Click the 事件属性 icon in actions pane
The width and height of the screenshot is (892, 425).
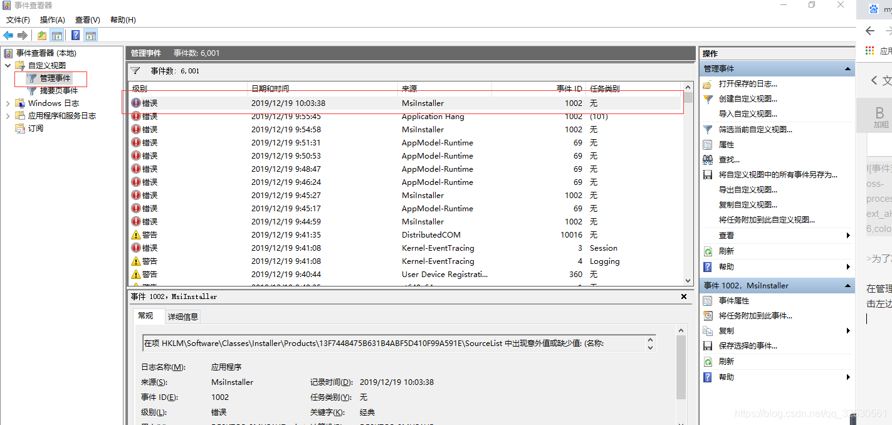(708, 301)
